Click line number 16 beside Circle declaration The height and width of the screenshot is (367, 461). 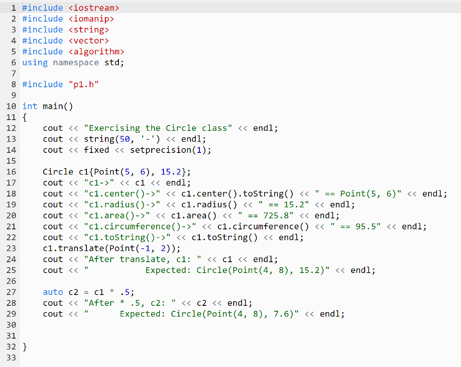(11, 171)
